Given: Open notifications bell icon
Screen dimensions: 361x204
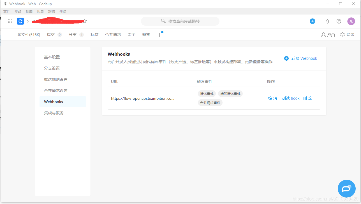Looking at the screenshot, I should pos(327,21).
